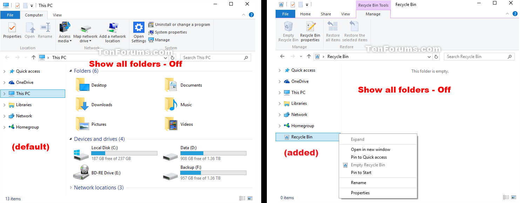This screenshot has width=520, height=203.
Task: Restore all items in the Recycle Bin
Action: pyautogui.click(x=332, y=31)
